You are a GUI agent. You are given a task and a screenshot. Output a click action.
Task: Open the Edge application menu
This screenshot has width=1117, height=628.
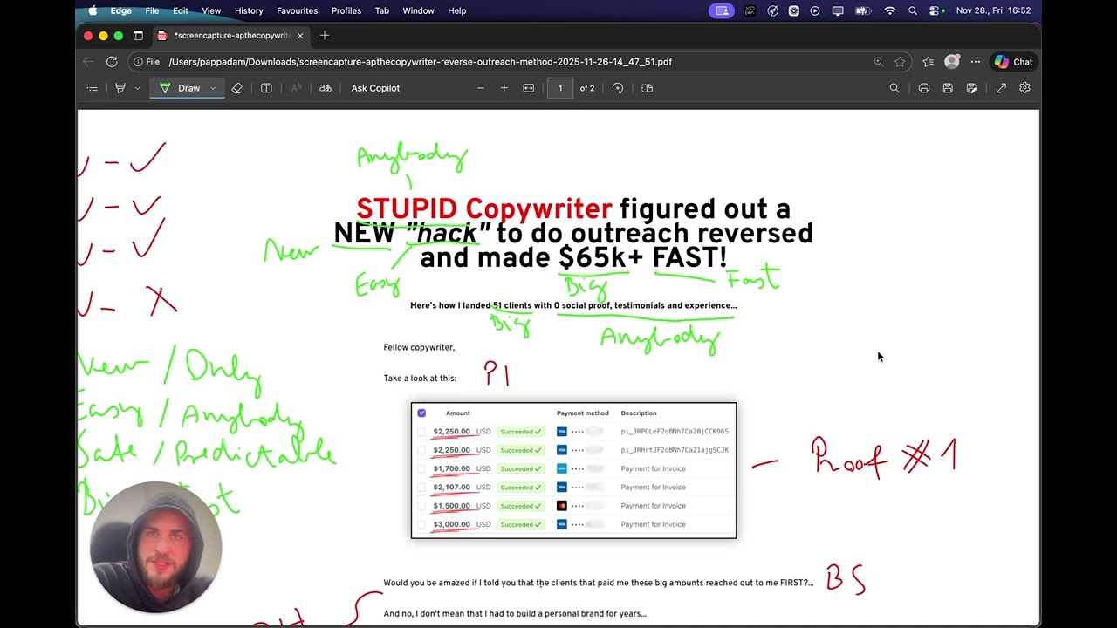pyautogui.click(x=121, y=10)
